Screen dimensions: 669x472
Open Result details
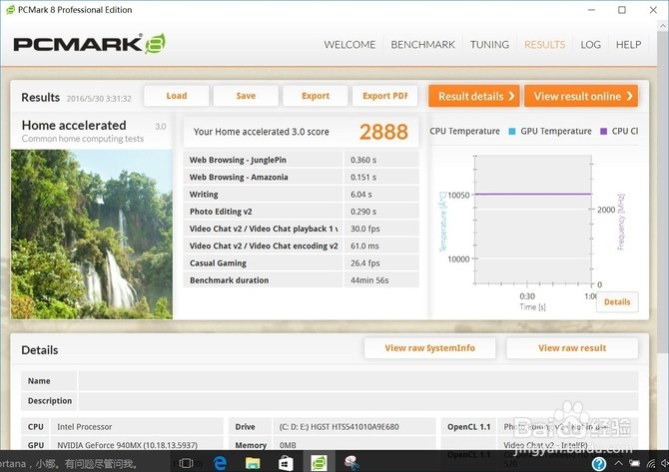474,96
